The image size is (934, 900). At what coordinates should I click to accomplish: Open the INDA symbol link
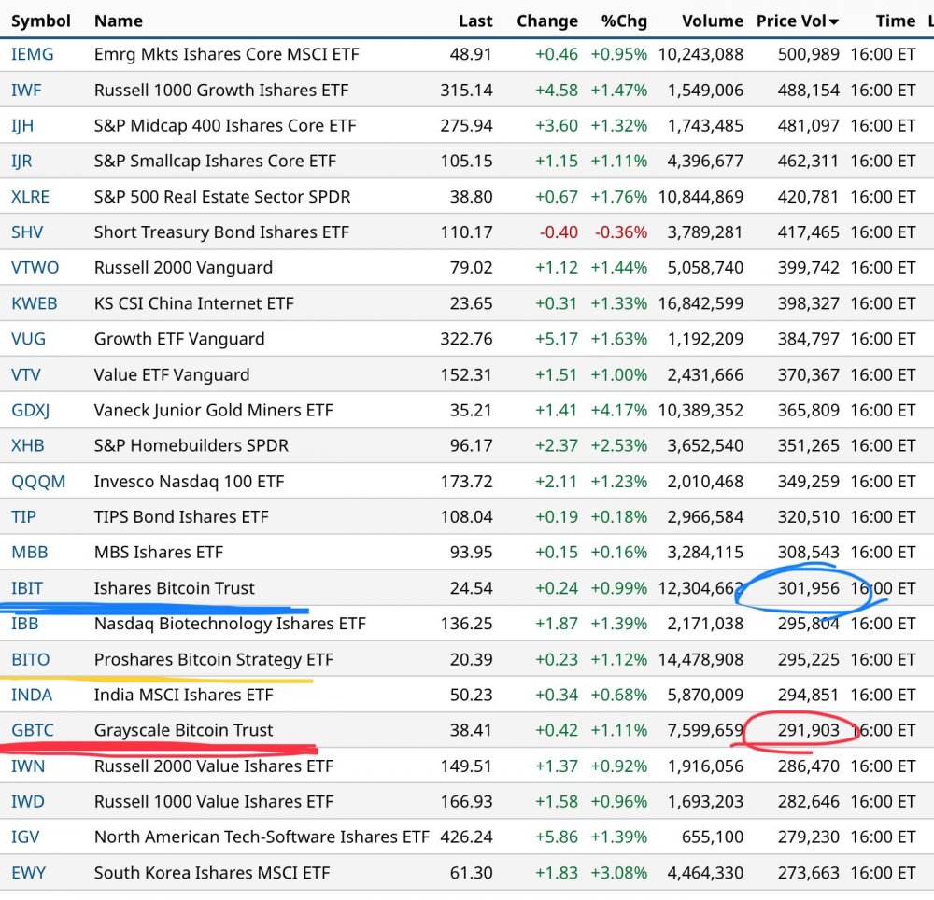(x=32, y=695)
